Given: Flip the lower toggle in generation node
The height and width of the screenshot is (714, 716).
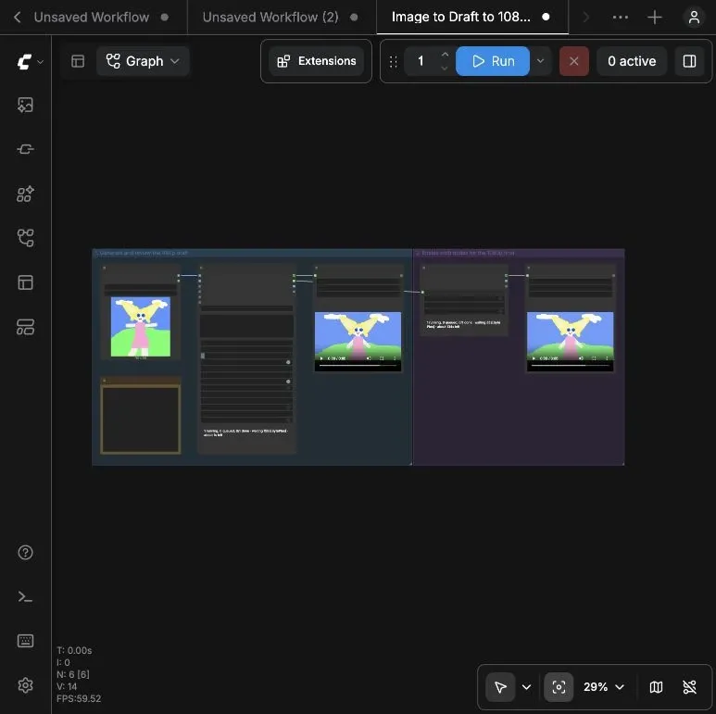Looking at the screenshot, I should click(x=288, y=382).
